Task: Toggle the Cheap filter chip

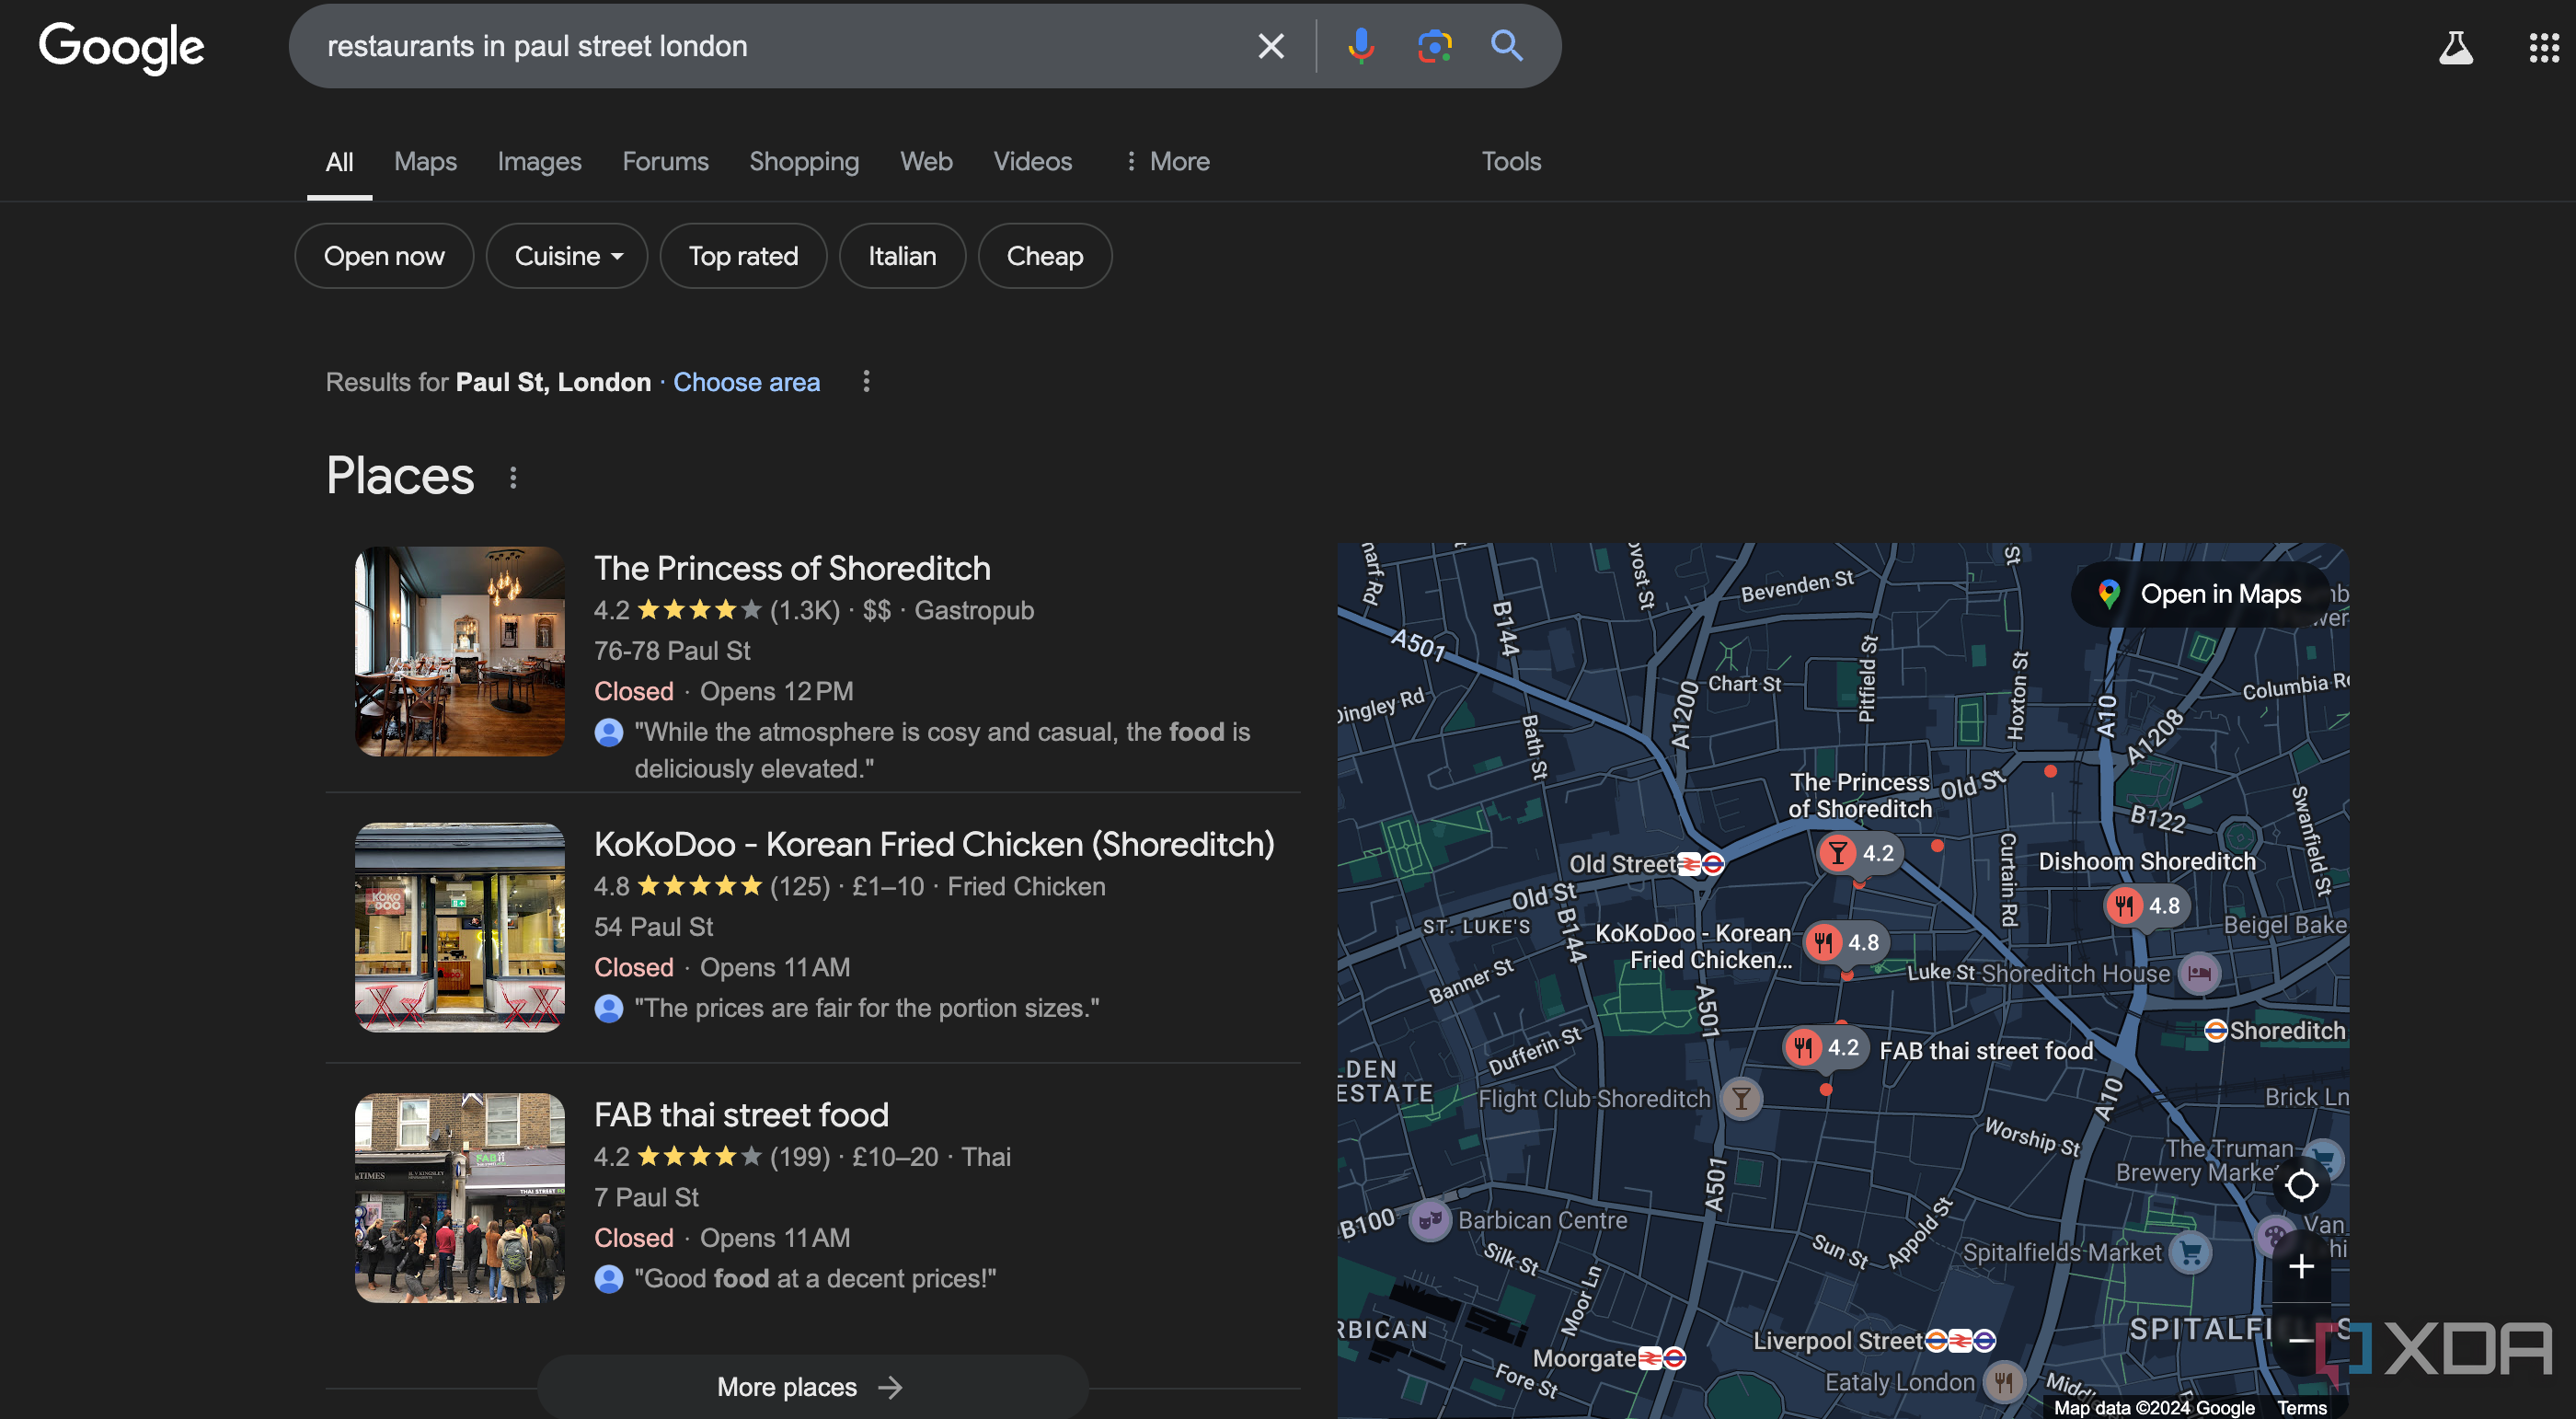Action: click(x=1044, y=256)
